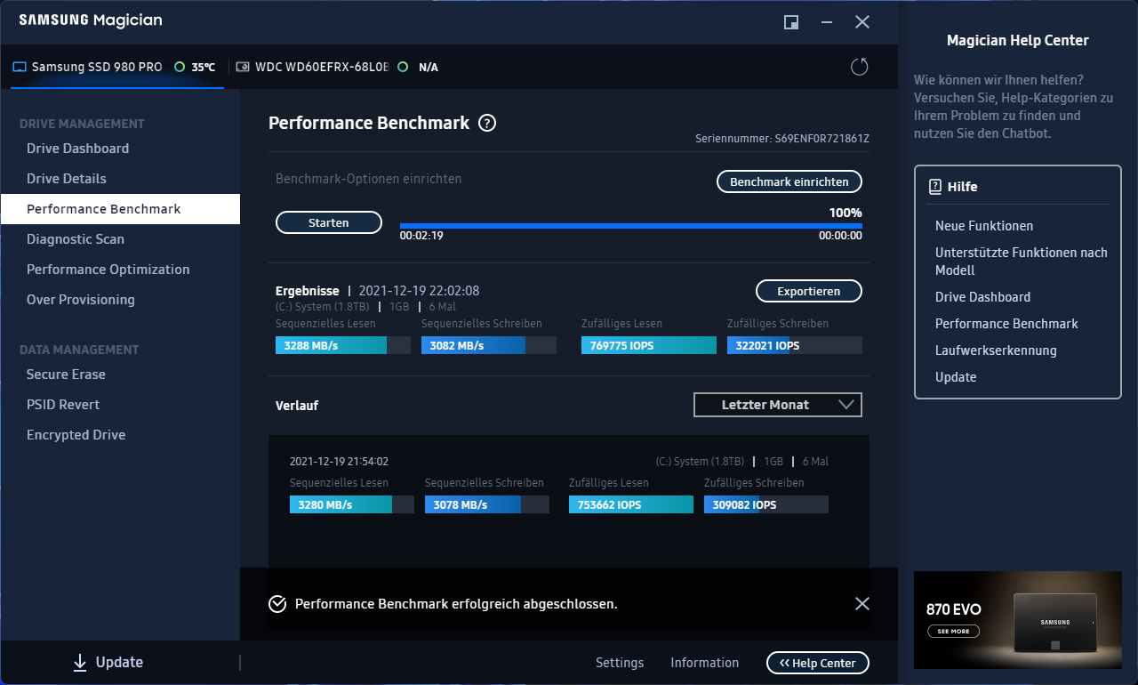Click the 769775 IOPS random read bar
This screenshot has width=1138, height=685.
649,345
